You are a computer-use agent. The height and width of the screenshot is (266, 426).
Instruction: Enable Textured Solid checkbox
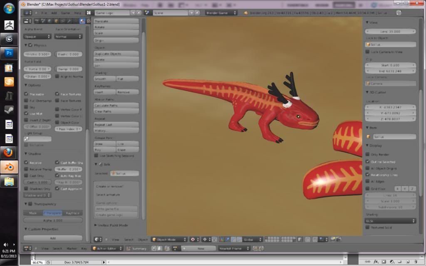368,227
